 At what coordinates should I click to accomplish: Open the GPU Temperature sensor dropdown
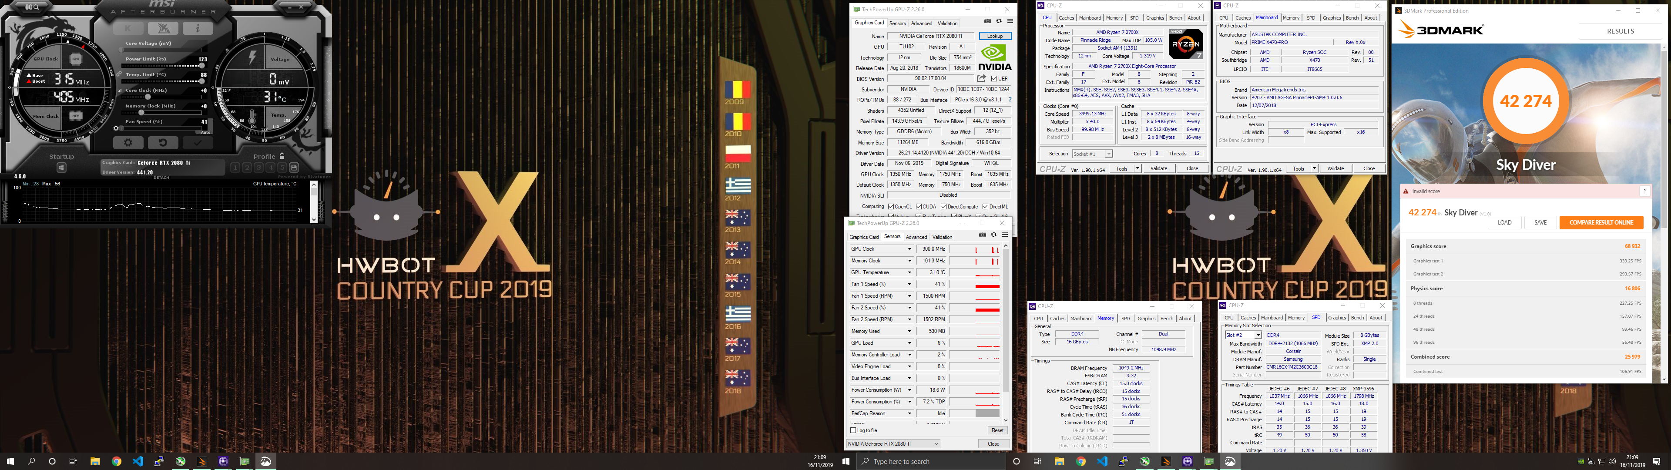910,273
